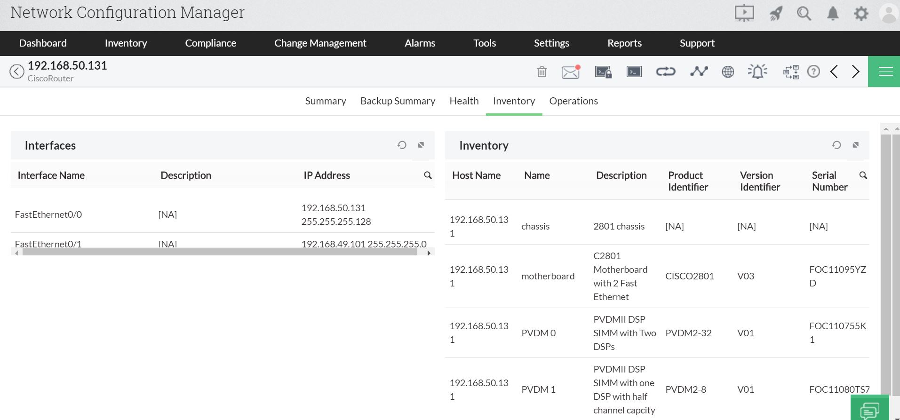Search within the Inventory table
Screen dimensions: 900x420
click(863, 175)
